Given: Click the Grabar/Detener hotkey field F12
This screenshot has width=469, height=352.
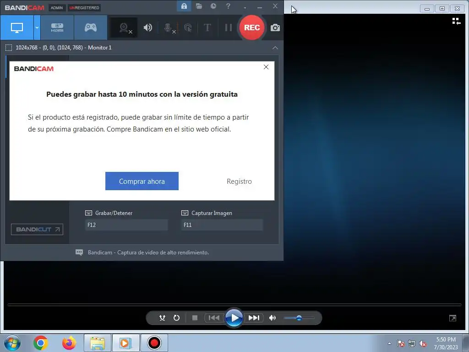Looking at the screenshot, I should 126,225.
